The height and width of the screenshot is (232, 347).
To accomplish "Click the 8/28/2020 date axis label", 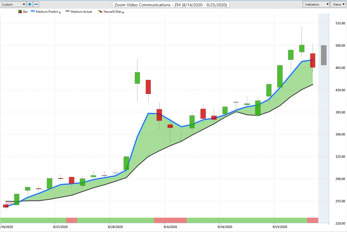I will (115, 227).
